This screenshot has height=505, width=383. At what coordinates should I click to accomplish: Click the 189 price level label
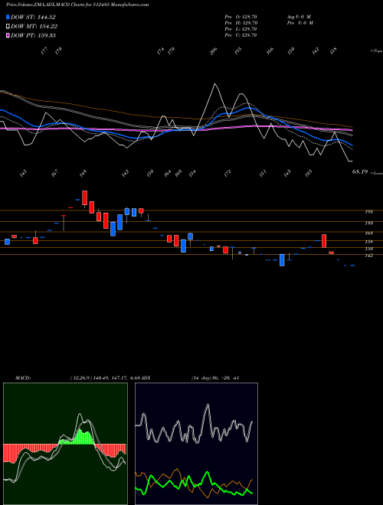pos(369,223)
